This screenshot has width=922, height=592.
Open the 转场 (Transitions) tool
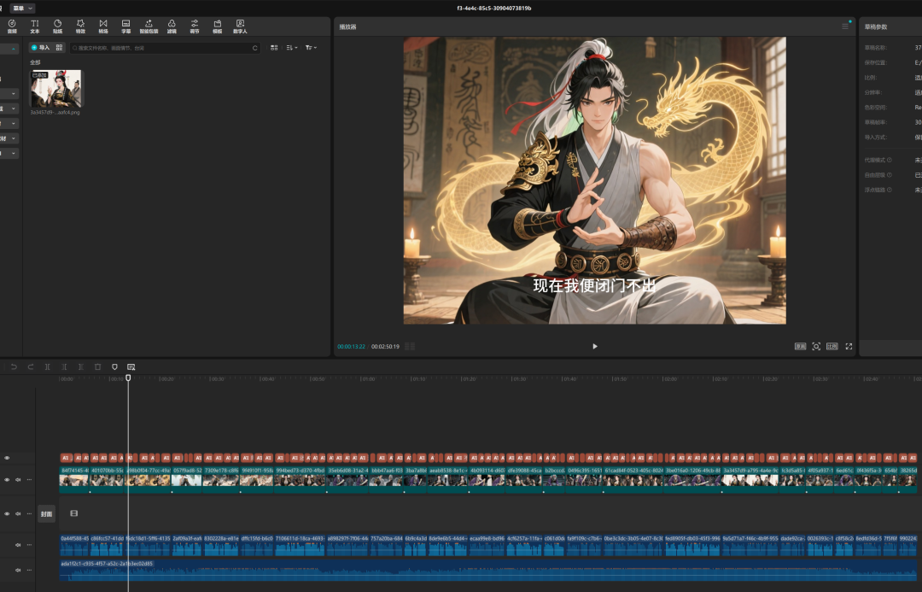(103, 26)
